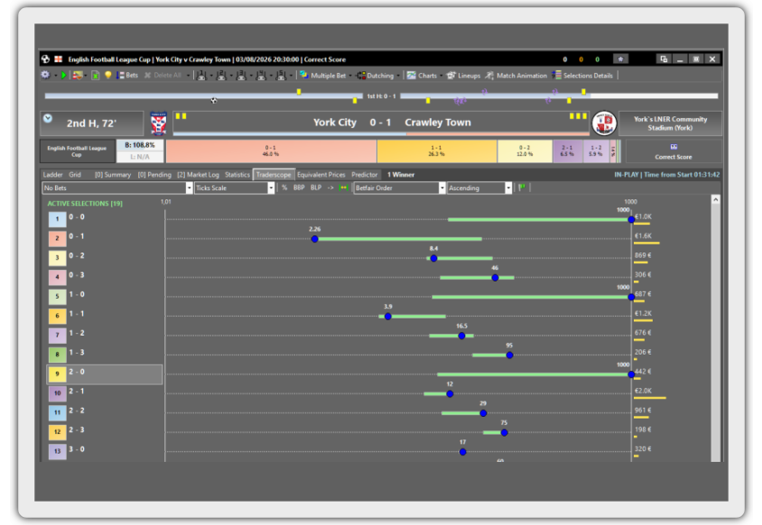Viewport: 762px width, 525px height.
Task: Open the Multiple Bet tool
Action: [322, 75]
